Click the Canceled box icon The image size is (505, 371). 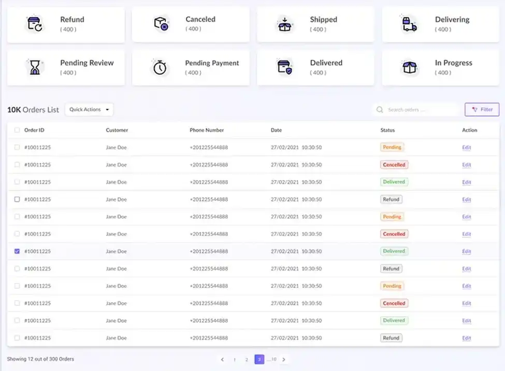pyautogui.click(x=161, y=24)
